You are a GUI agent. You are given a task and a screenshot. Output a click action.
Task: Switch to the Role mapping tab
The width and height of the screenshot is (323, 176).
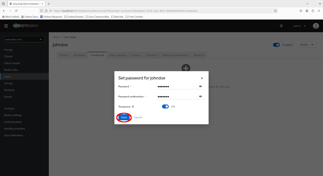click(x=118, y=55)
